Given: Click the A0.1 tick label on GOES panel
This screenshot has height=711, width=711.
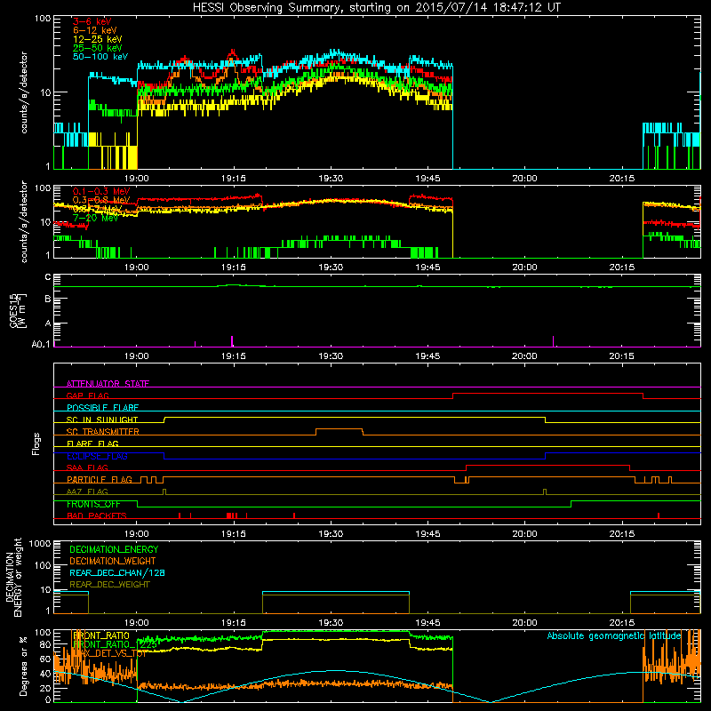Looking at the screenshot, I should pos(40,344).
